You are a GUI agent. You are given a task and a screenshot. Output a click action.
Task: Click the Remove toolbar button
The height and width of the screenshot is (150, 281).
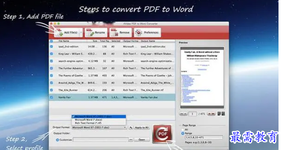(x=120, y=32)
